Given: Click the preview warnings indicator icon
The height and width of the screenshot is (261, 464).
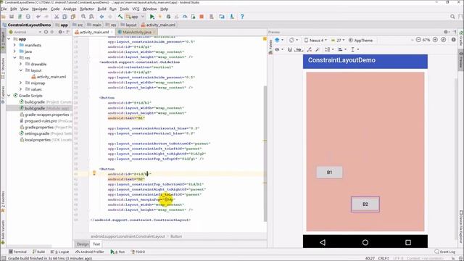Looking at the screenshot, I should coord(453,40).
